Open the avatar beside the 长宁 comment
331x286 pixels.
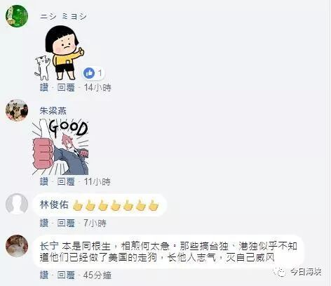[x=17, y=246]
